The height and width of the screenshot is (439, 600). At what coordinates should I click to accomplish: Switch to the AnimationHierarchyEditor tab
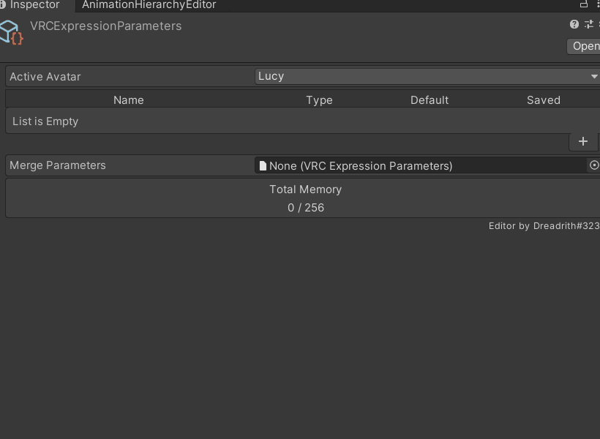pos(149,4)
